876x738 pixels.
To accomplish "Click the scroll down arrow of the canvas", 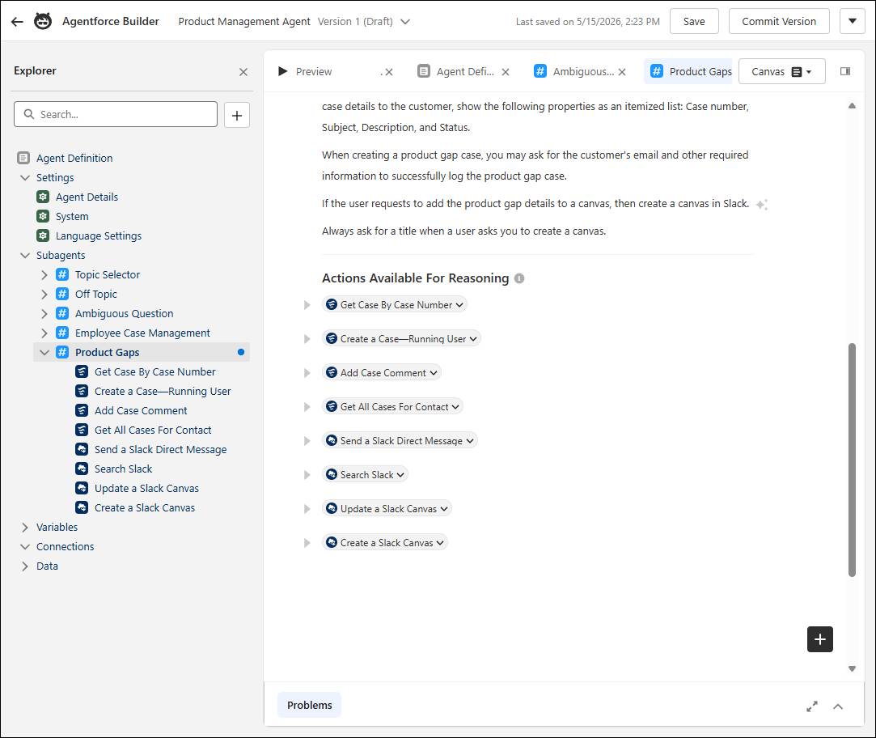I will (852, 668).
